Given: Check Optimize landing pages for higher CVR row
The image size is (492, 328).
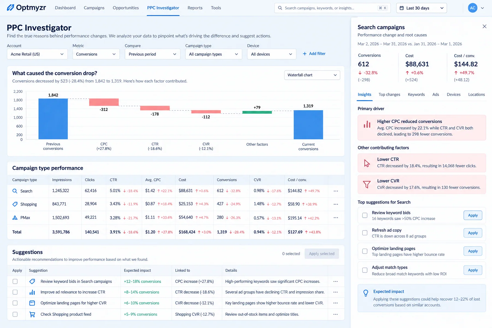Looking at the screenshot, I should [x=15, y=303].
